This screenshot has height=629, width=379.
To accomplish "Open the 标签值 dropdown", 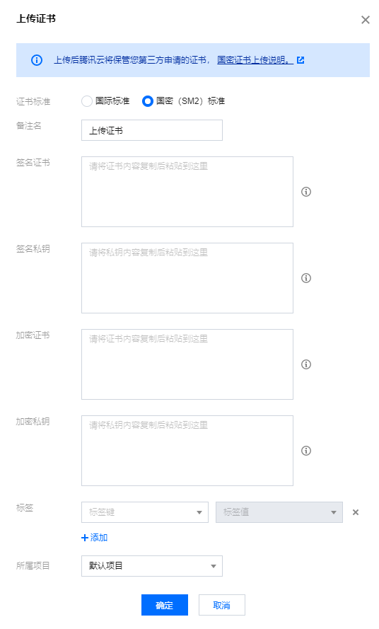I will (279, 512).
